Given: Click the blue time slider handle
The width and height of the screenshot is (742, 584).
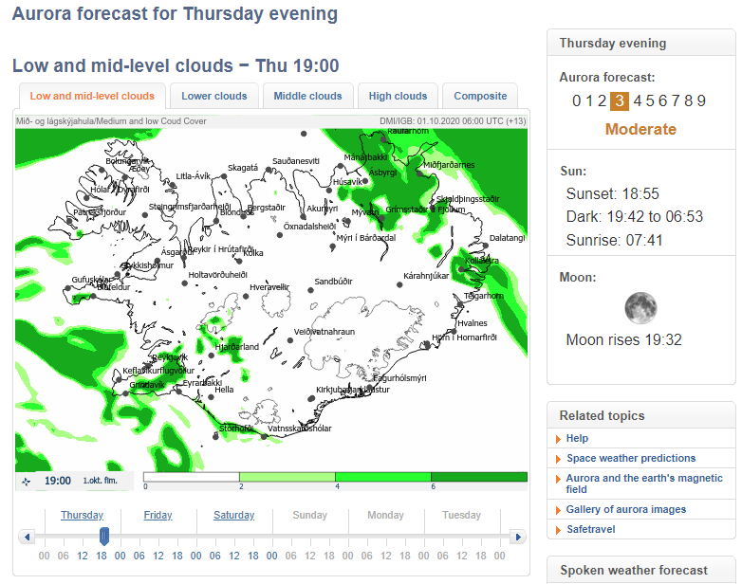Looking at the screenshot, I should 104,537.
